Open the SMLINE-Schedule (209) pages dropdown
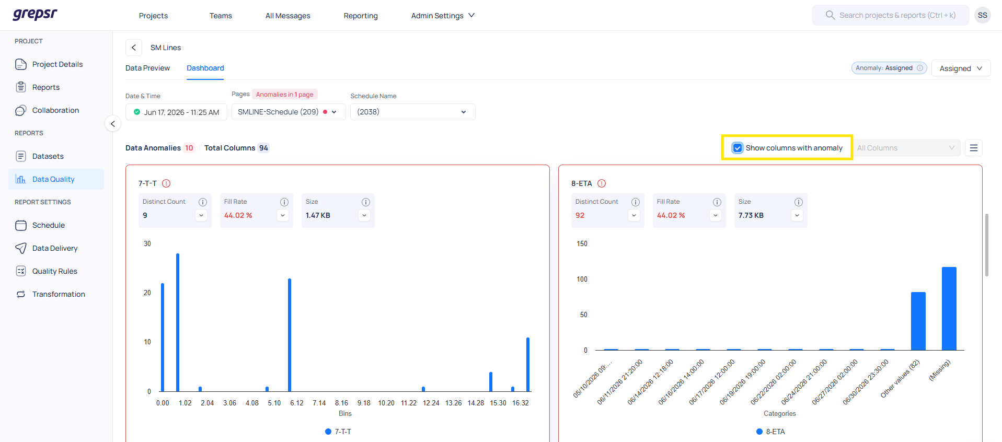 [289, 112]
